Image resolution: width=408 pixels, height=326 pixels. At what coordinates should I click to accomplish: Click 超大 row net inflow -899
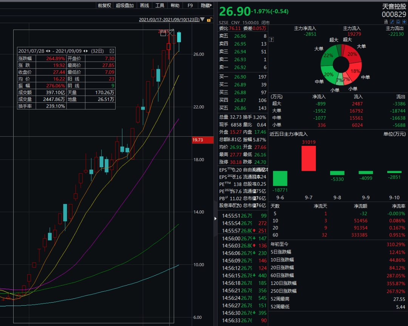[x=320, y=104]
